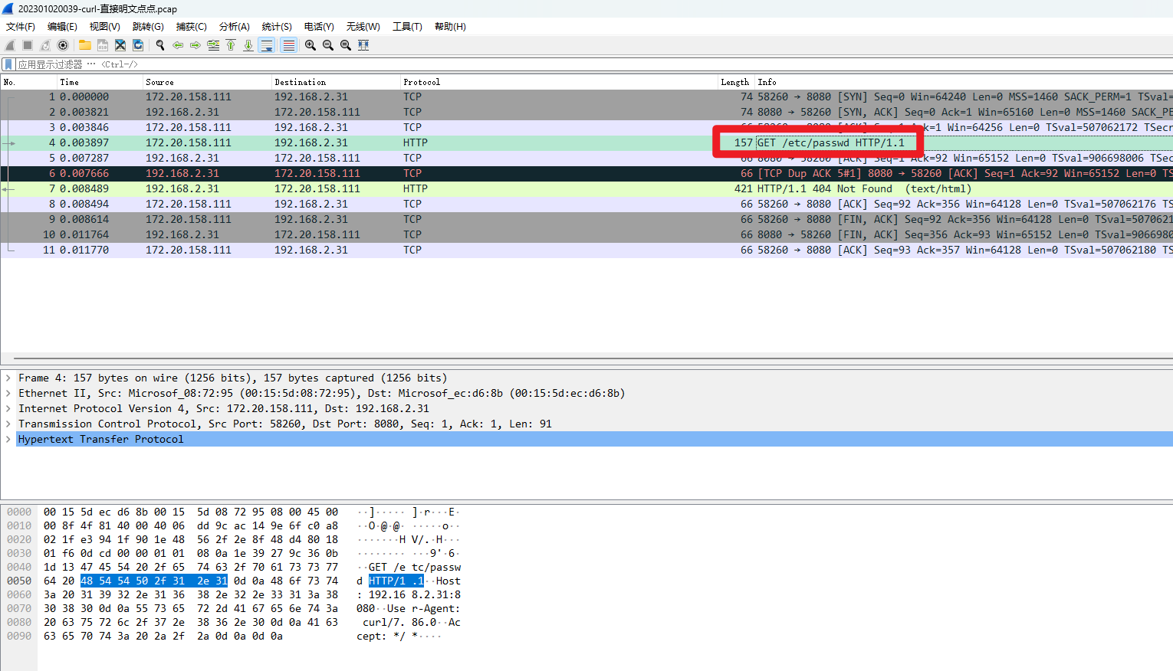Go back to the previous packet in history

tap(178, 45)
